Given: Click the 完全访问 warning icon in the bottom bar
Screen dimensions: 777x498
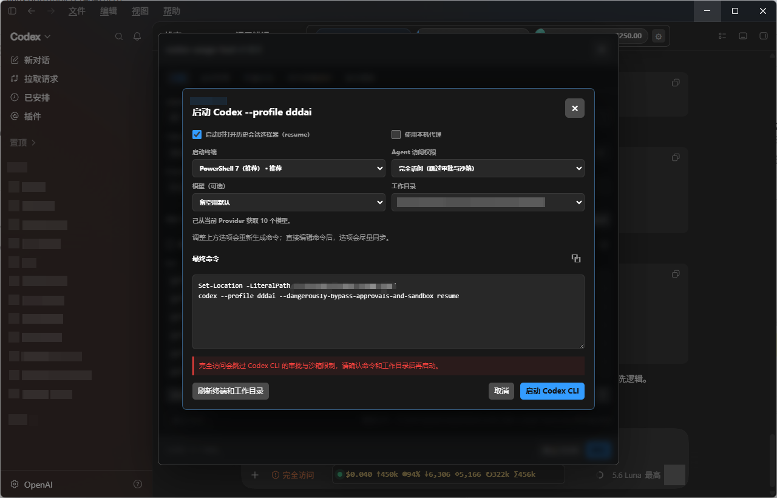Looking at the screenshot, I should [276, 475].
